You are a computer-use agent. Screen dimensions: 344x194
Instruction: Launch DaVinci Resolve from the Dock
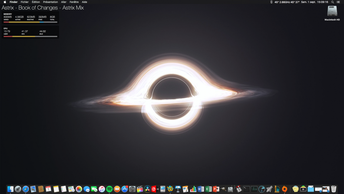point(148,189)
